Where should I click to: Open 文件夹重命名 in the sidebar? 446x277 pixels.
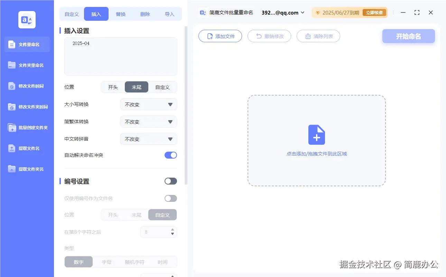[27, 65]
